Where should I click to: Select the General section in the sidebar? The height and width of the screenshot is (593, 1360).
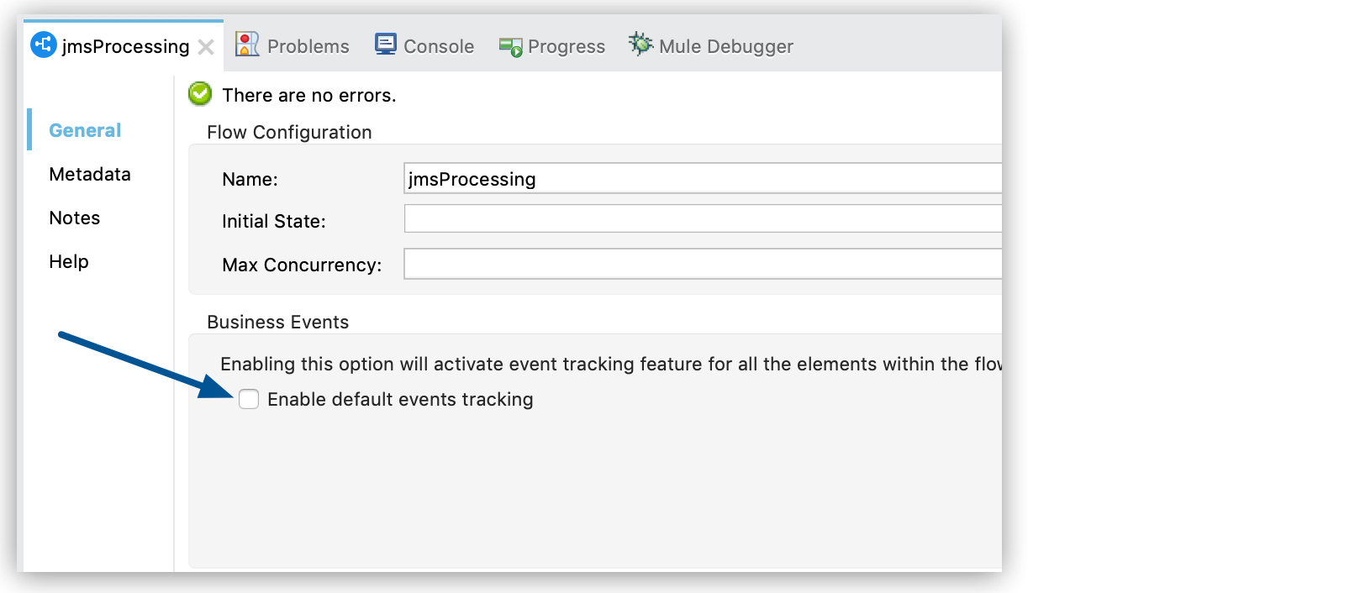click(x=84, y=130)
